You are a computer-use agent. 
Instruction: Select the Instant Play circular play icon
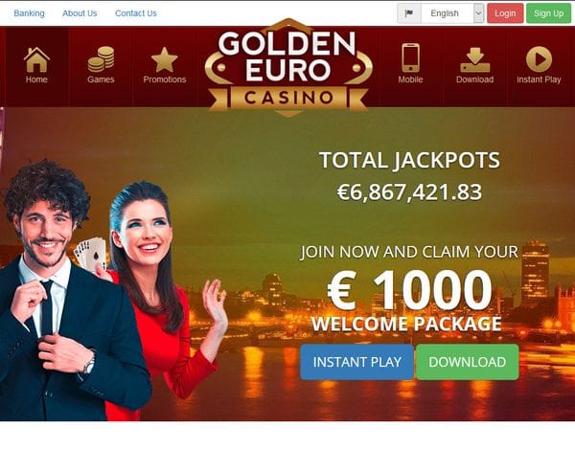pyautogui.click(x=539, y=59)
